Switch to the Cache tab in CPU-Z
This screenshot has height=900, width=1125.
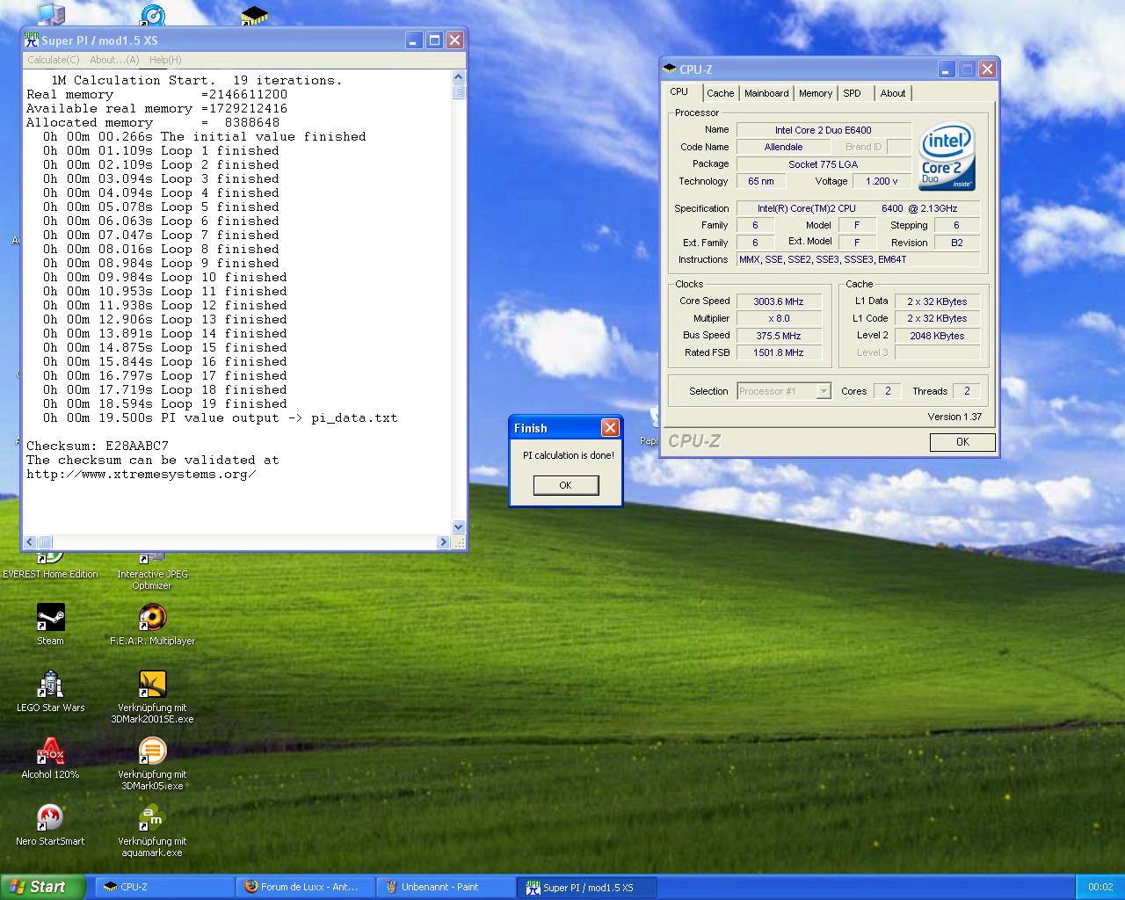(x=720, y=93)
